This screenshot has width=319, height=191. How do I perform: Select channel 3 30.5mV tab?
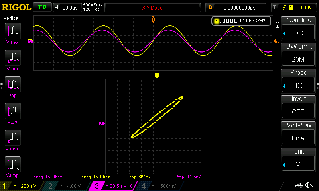[114, 186]
